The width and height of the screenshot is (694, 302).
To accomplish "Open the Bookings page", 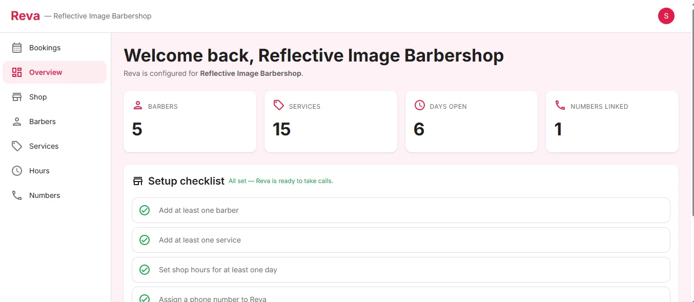I will click(55, 48).
